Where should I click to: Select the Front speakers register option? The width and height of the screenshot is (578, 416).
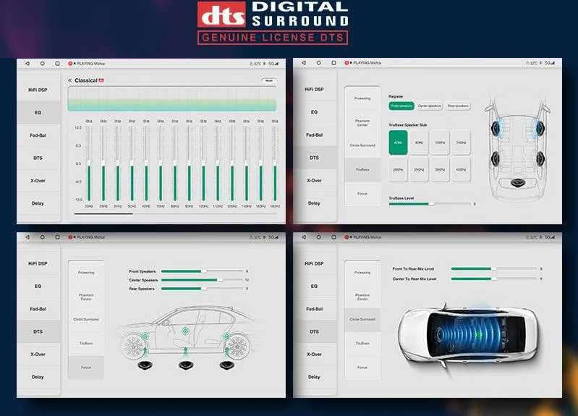click(401, 106)
